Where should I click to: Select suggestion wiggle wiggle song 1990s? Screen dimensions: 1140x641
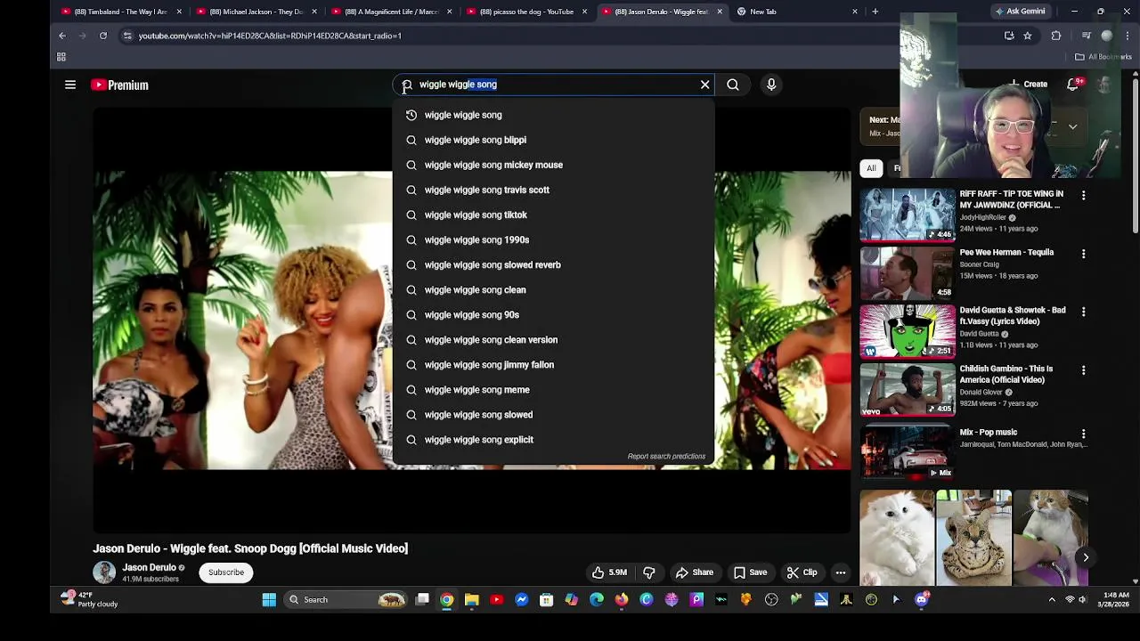[x=553, y=239]
